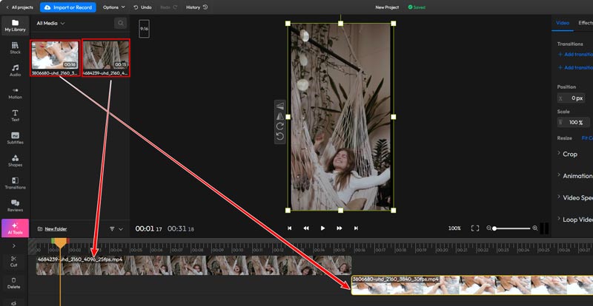Click the Saved status indicator
The width and height of the screenshot is (593, 306).
click(x=417, y=7)
